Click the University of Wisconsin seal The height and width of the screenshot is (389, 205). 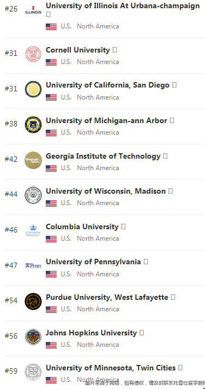pos(33,195)
